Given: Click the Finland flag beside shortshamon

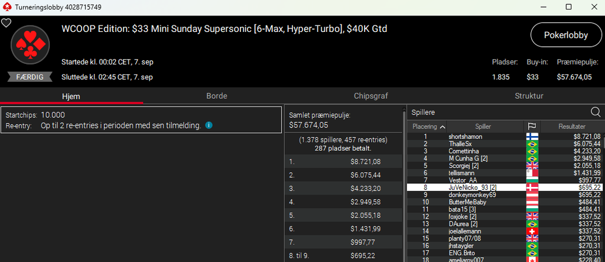Looking at the screenshot, I should click(x=532, y=137).
